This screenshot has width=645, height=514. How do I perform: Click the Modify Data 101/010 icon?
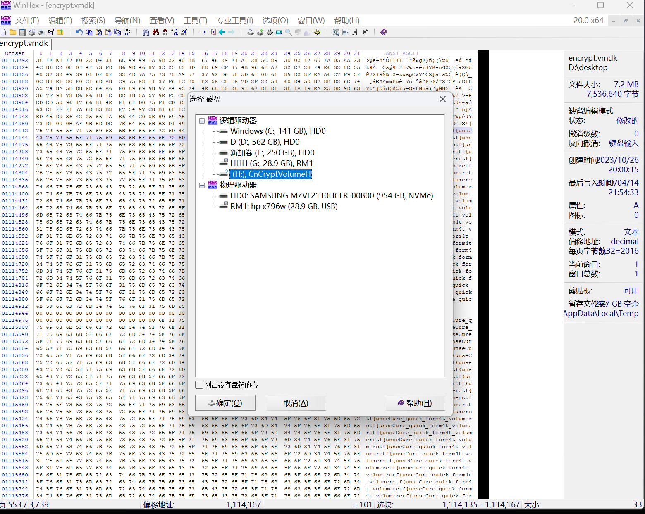point(127,32)
